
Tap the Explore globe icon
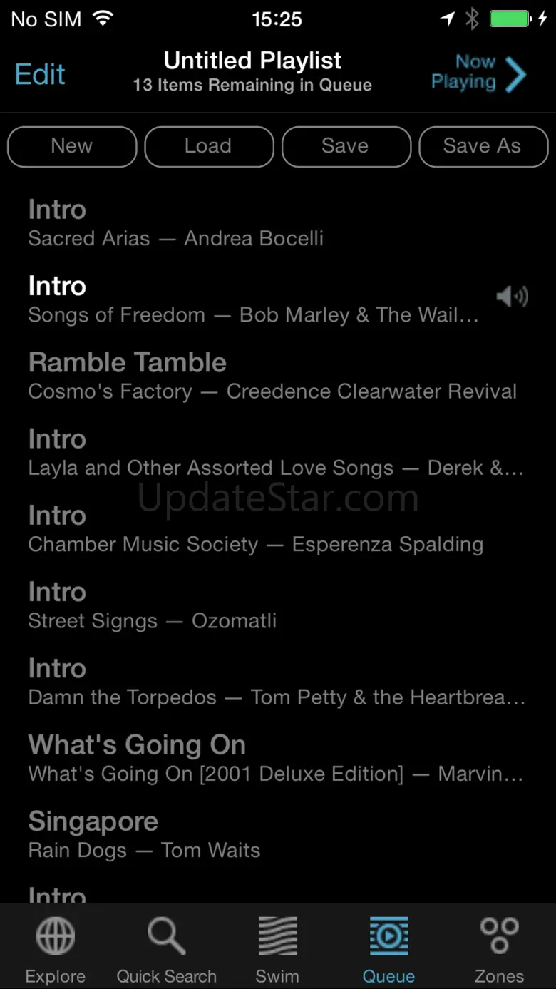[56, 936]
